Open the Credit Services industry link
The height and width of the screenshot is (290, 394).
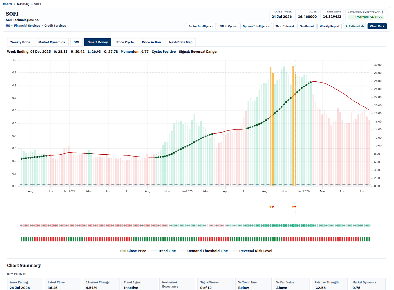tap(55, 26)
